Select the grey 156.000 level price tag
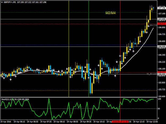Viewport: 166px width, 124px height. coord(162,74)
